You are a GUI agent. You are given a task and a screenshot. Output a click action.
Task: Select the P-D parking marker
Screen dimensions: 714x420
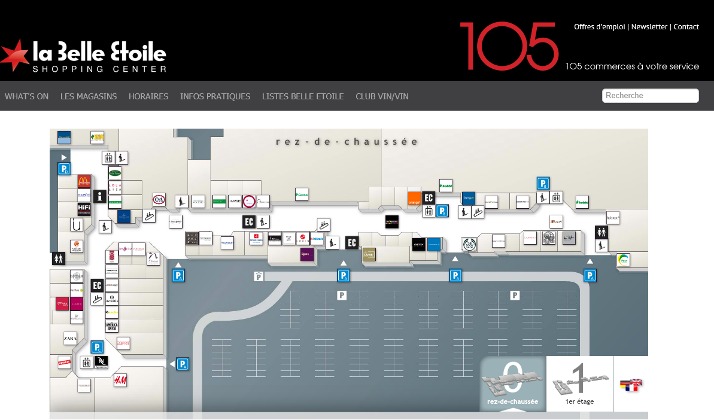click(64, 169)
